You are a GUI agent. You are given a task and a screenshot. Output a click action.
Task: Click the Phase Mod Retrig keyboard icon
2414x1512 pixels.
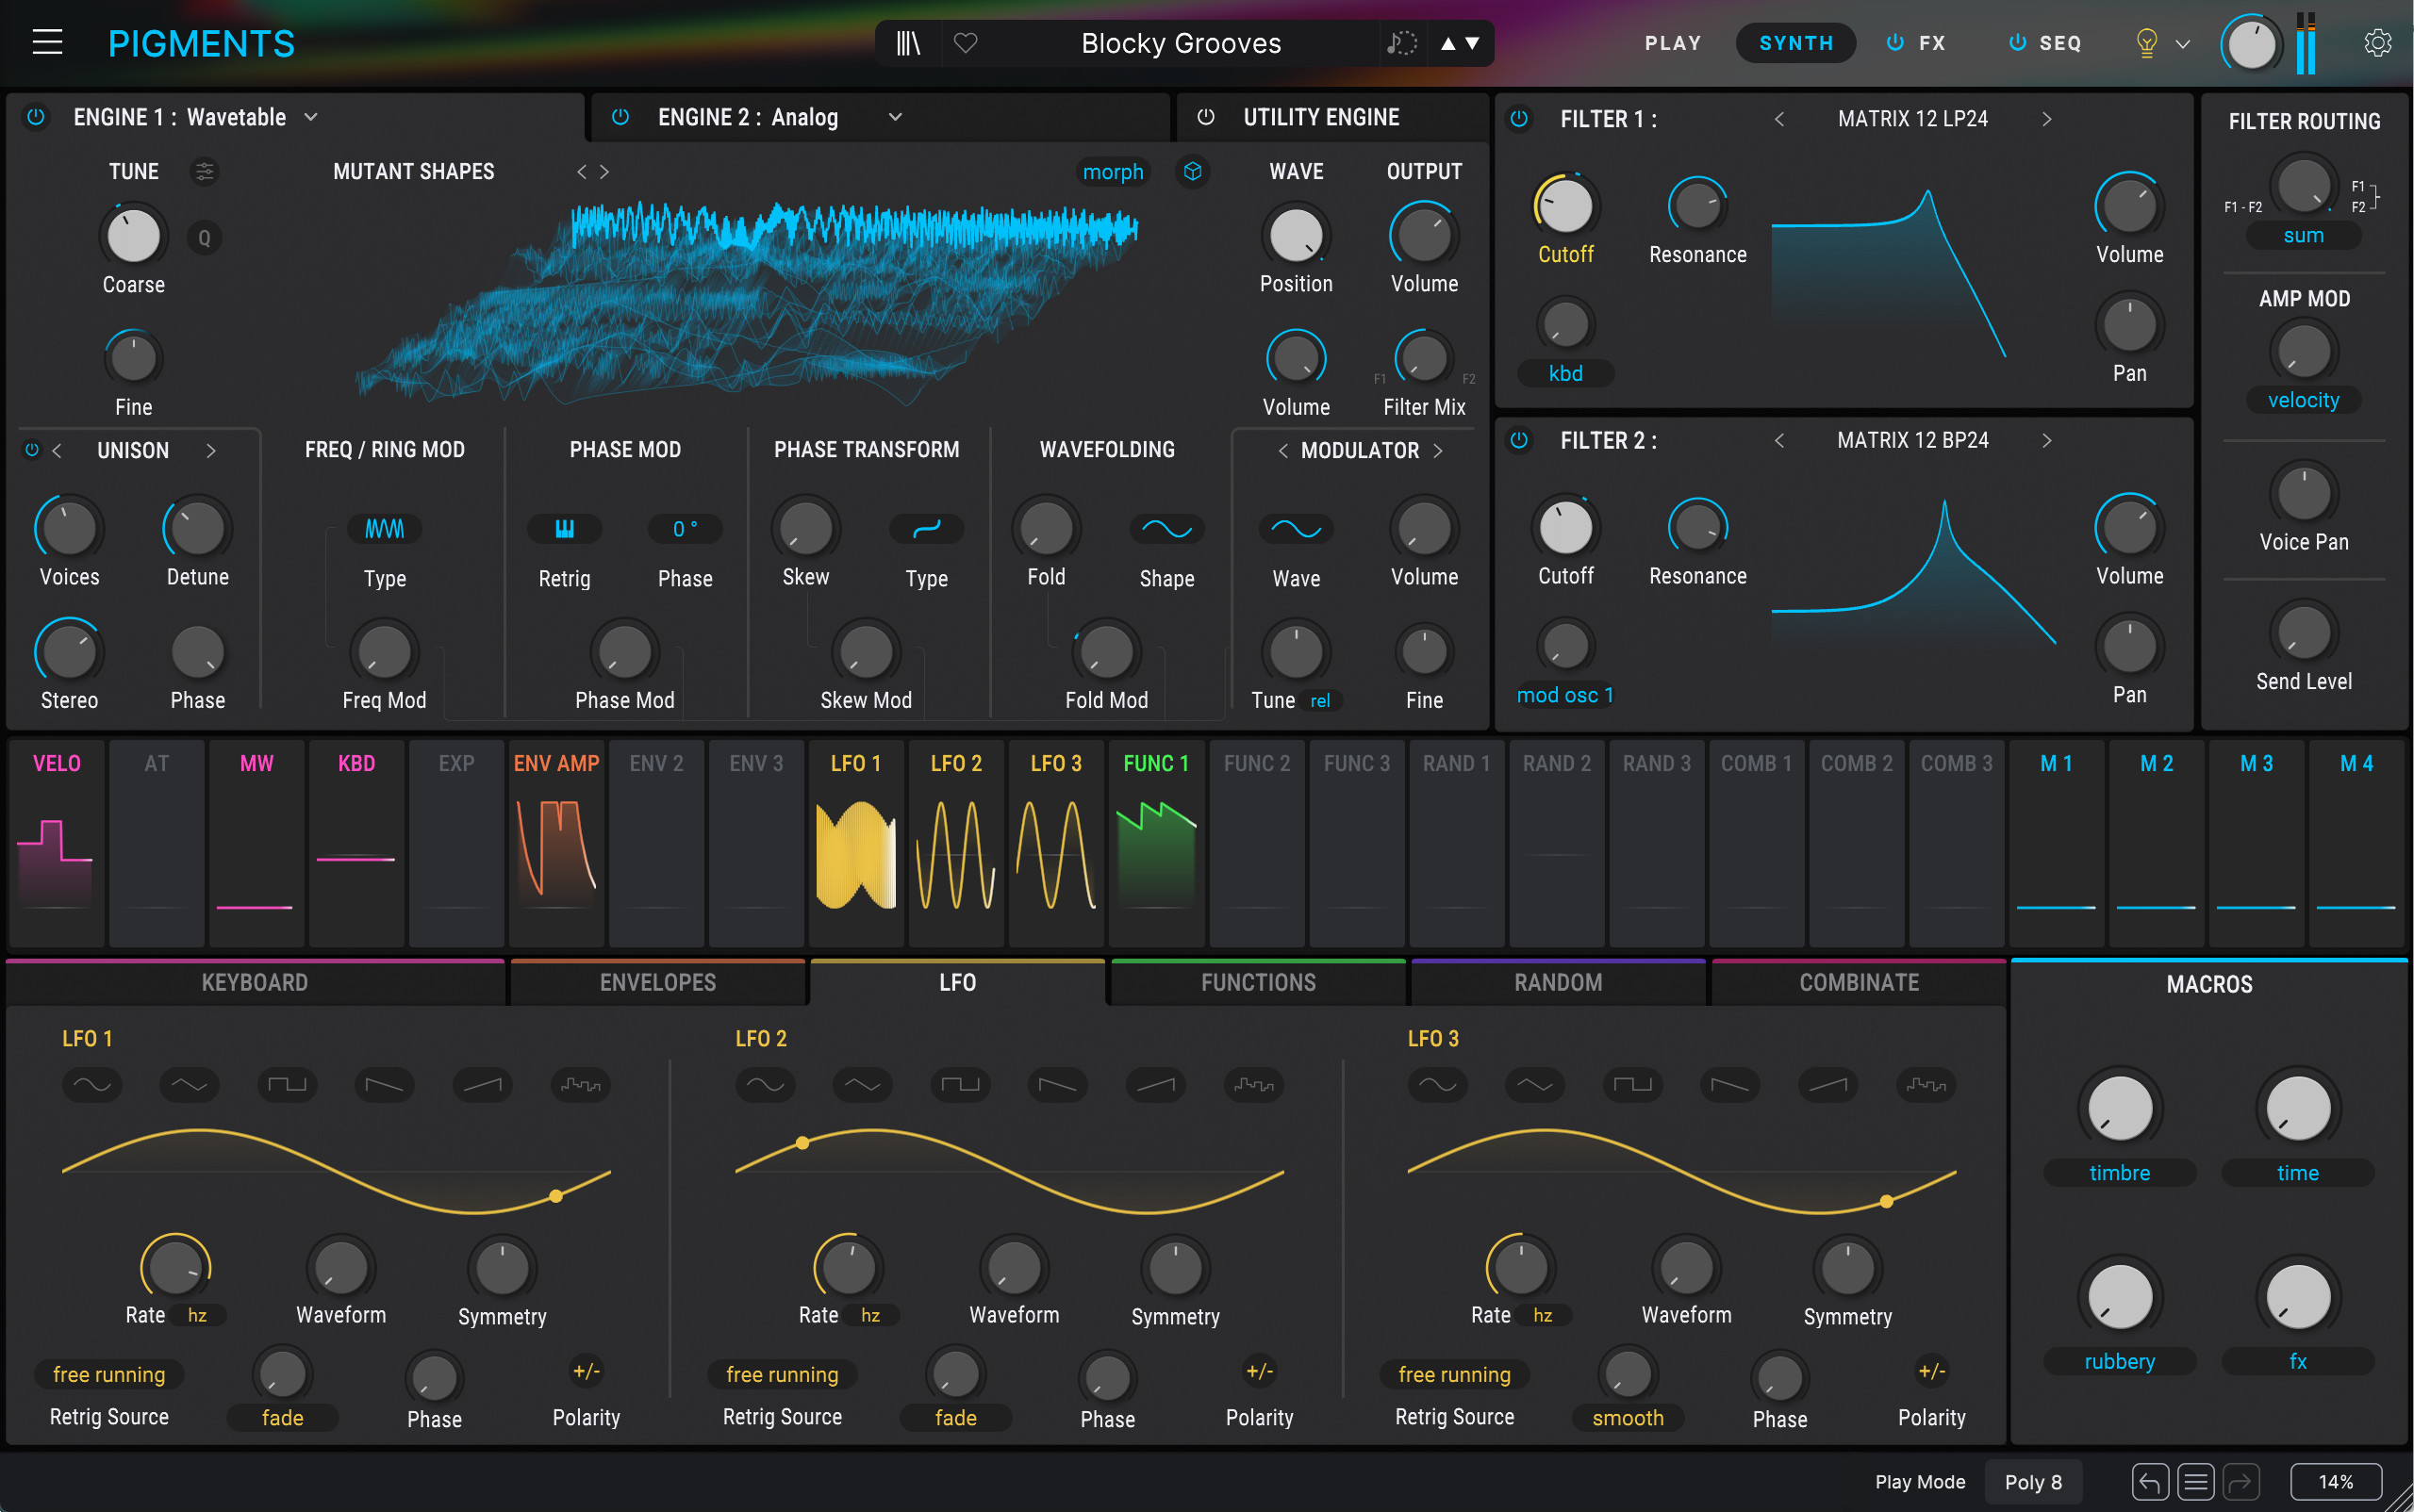[564, 529]
